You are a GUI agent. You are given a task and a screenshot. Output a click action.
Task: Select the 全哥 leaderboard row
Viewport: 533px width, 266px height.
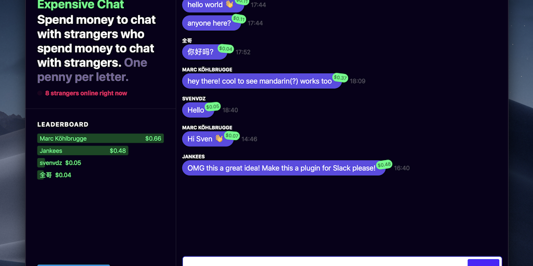point(54,175)
